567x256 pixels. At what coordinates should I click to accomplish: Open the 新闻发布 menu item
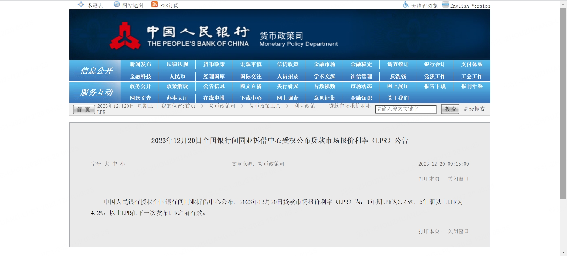click(140, 64)
